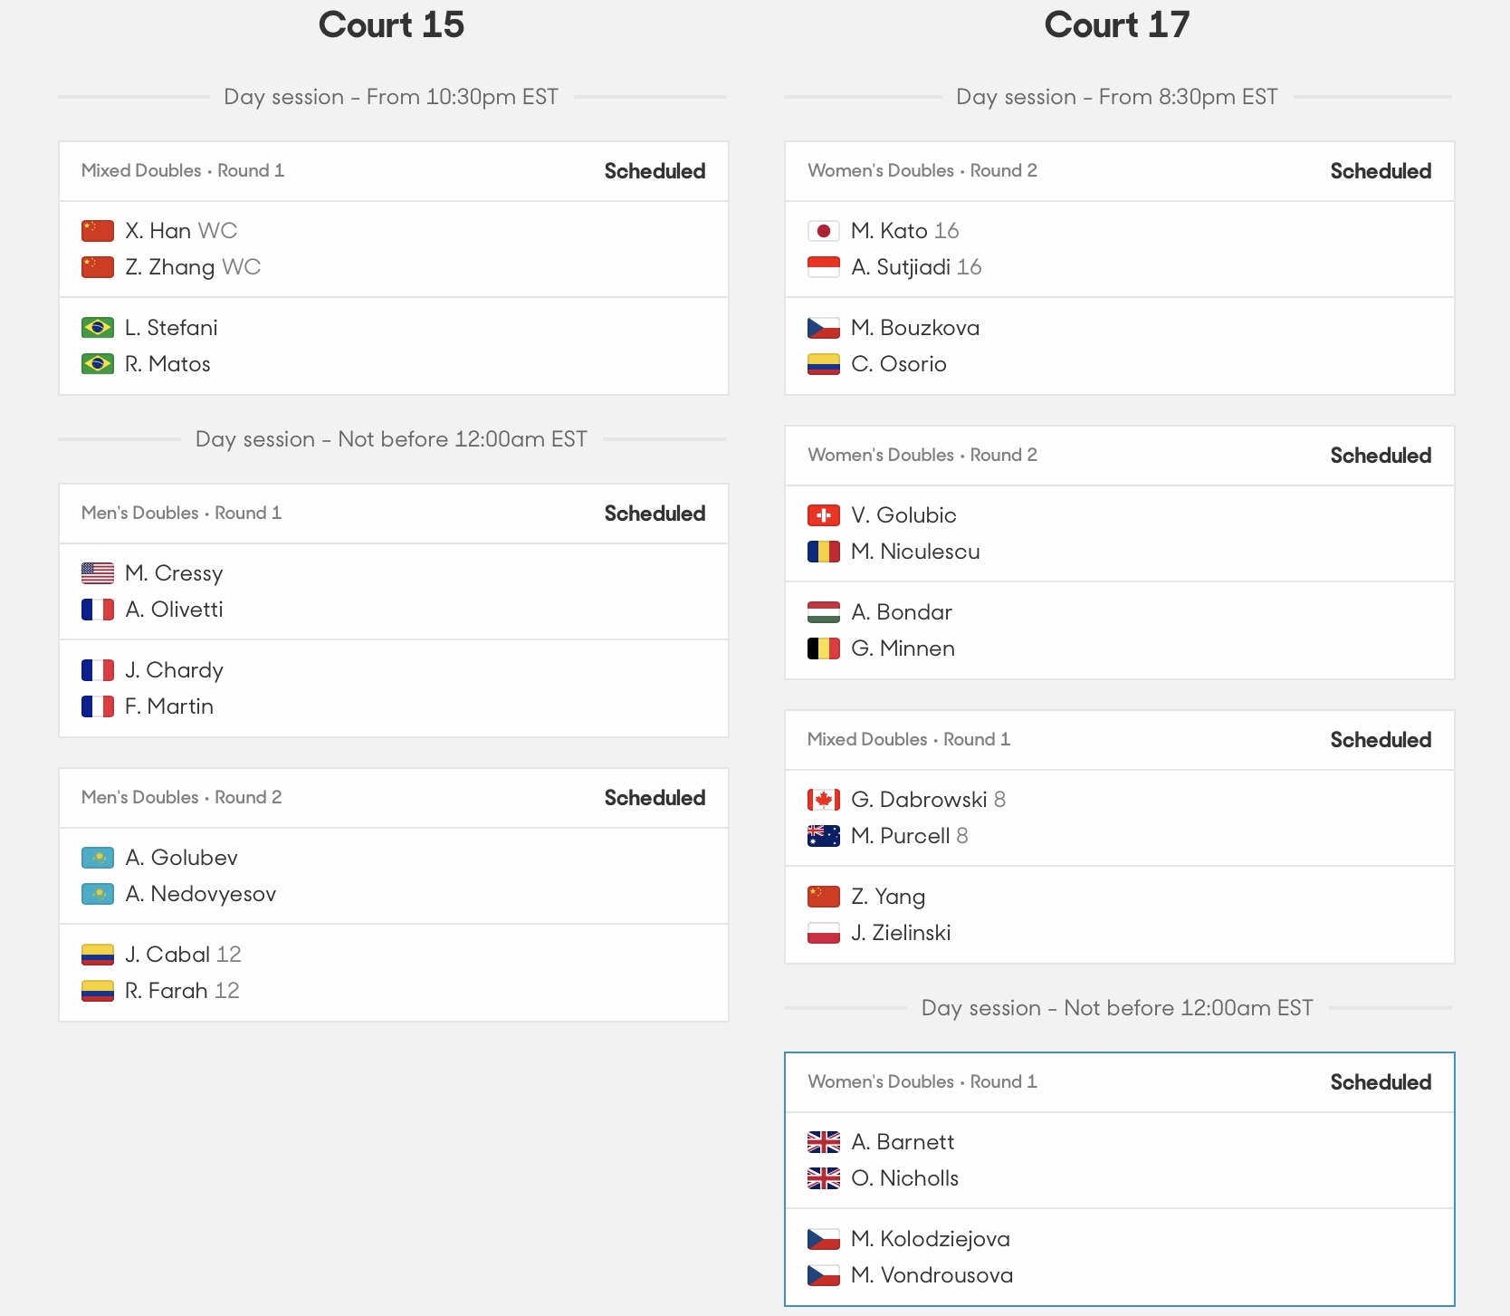Open player M. Vondrousova

932,1275
